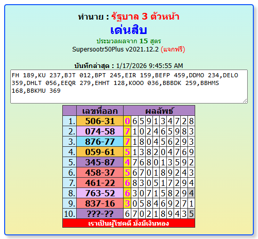
Task: Click inside the formula results text area
Action: point(129,87)
